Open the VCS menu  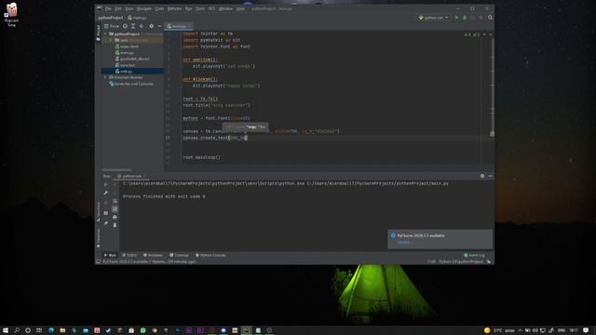tap(211, 8)
